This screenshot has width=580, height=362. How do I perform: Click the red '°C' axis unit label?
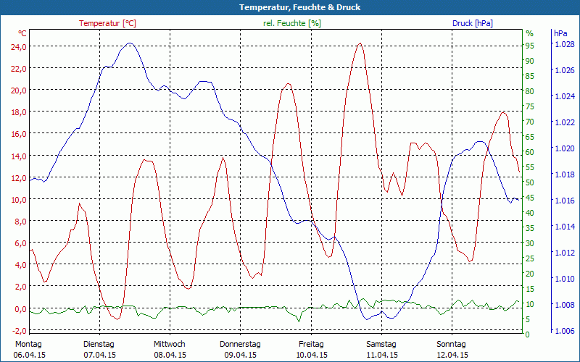22,33
